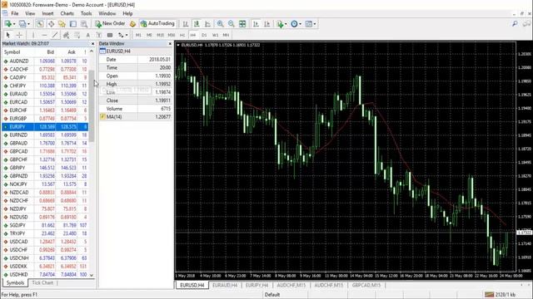Open the Insert menu

pyautogui.click(x=47, y=13)
